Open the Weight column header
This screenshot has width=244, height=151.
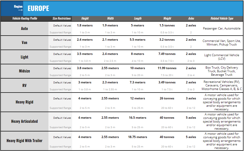pyautogui.click(x=167, y=18)
